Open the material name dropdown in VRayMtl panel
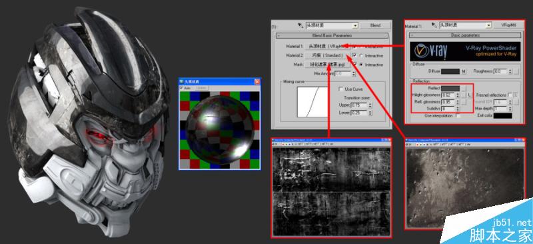Screen dimensions: 533x244 (x=489, y=25)
